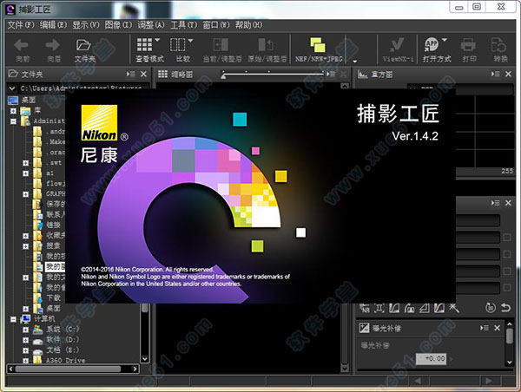Collapse the 计算机 tree node
Image resolution: width=521 pixels, height=392 pixels.
pyautogui.click(x=13, y=319)
